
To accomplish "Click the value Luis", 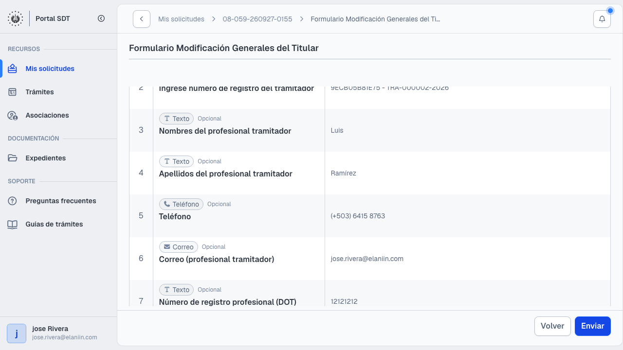I will coord(337,130).
